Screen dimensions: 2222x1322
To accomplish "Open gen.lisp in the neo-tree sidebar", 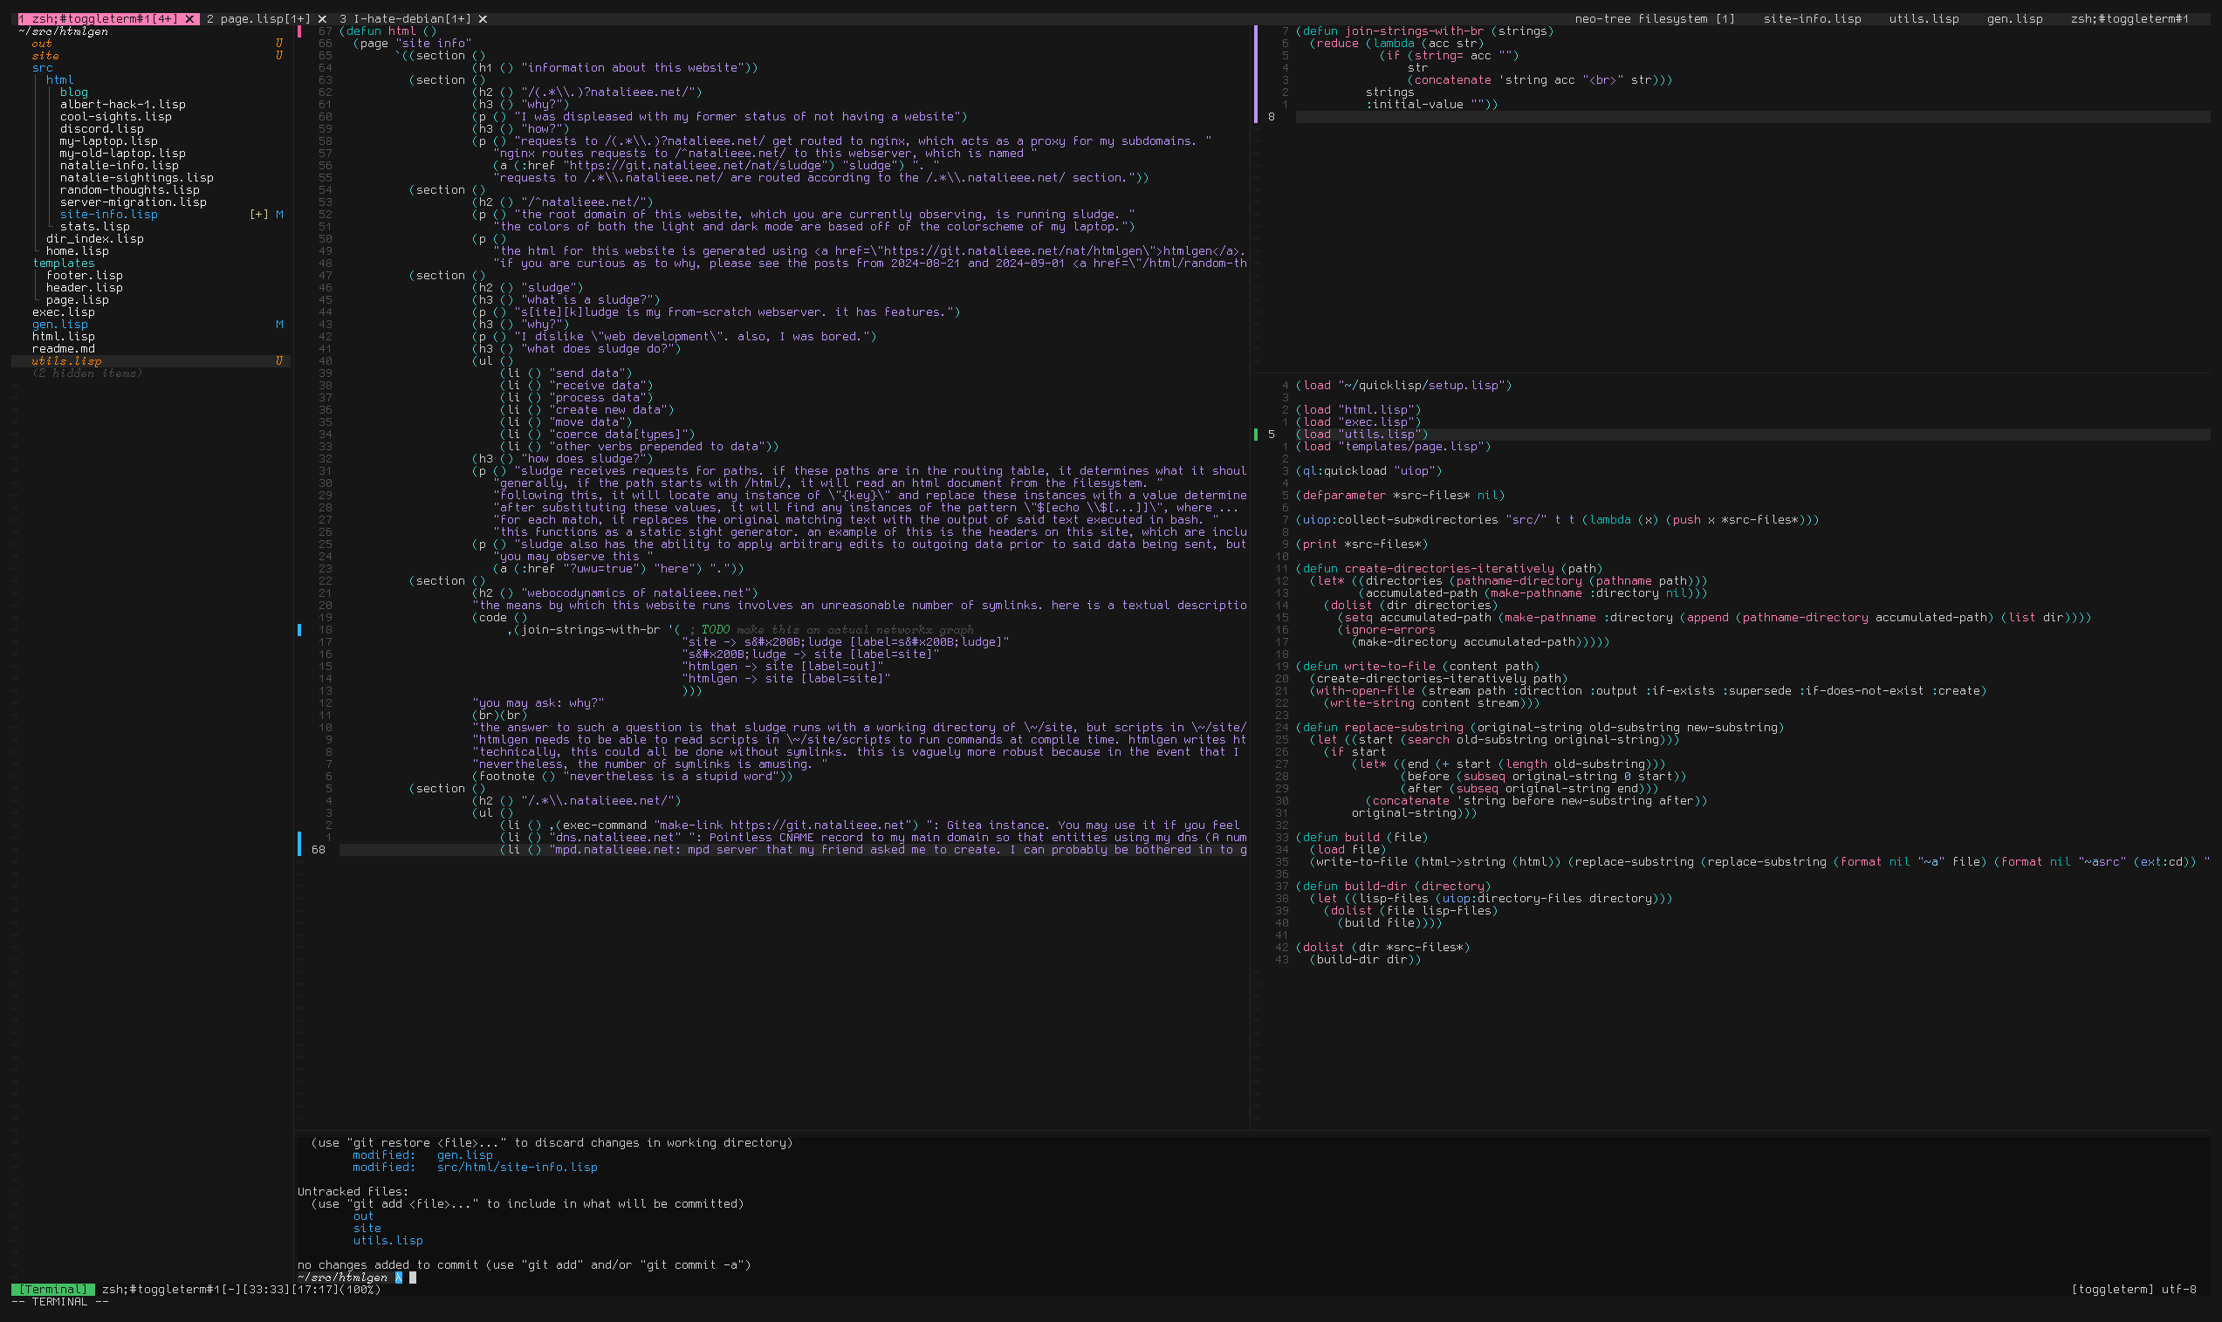I will (x=59, y=325).
